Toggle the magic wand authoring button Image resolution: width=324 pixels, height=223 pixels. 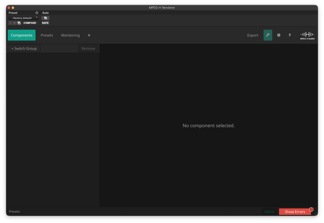click(268, 35)
